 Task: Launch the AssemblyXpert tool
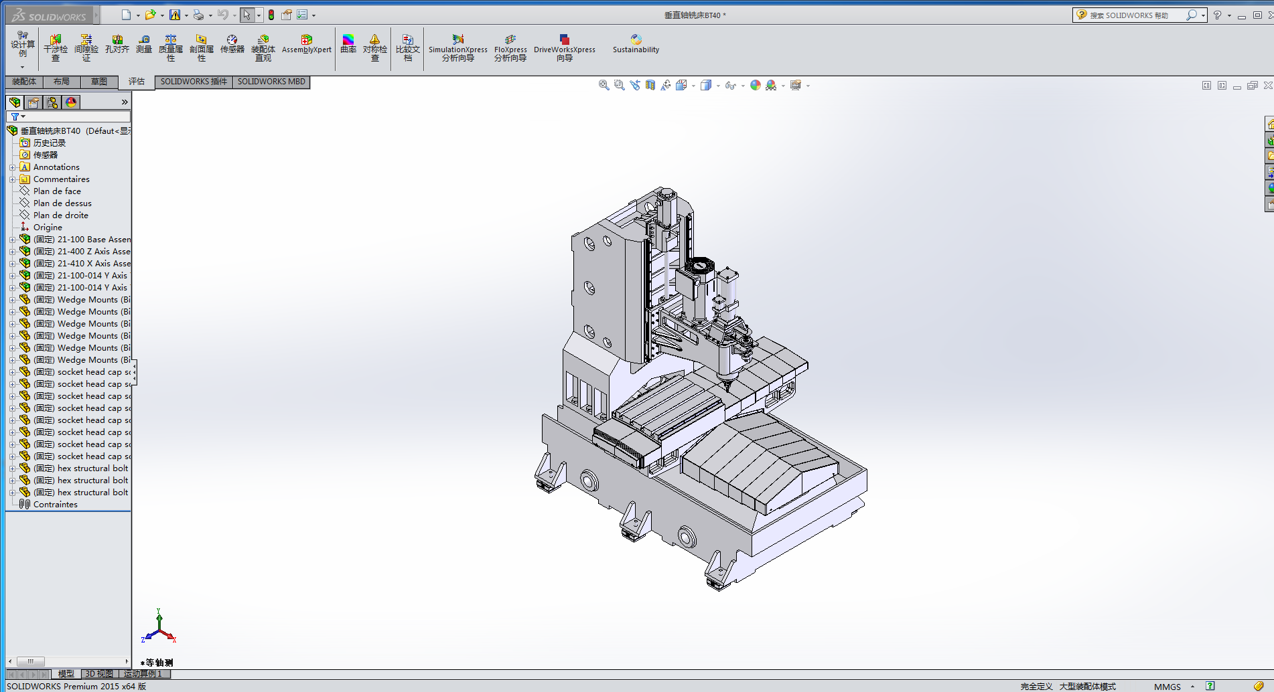click(306, 44)
